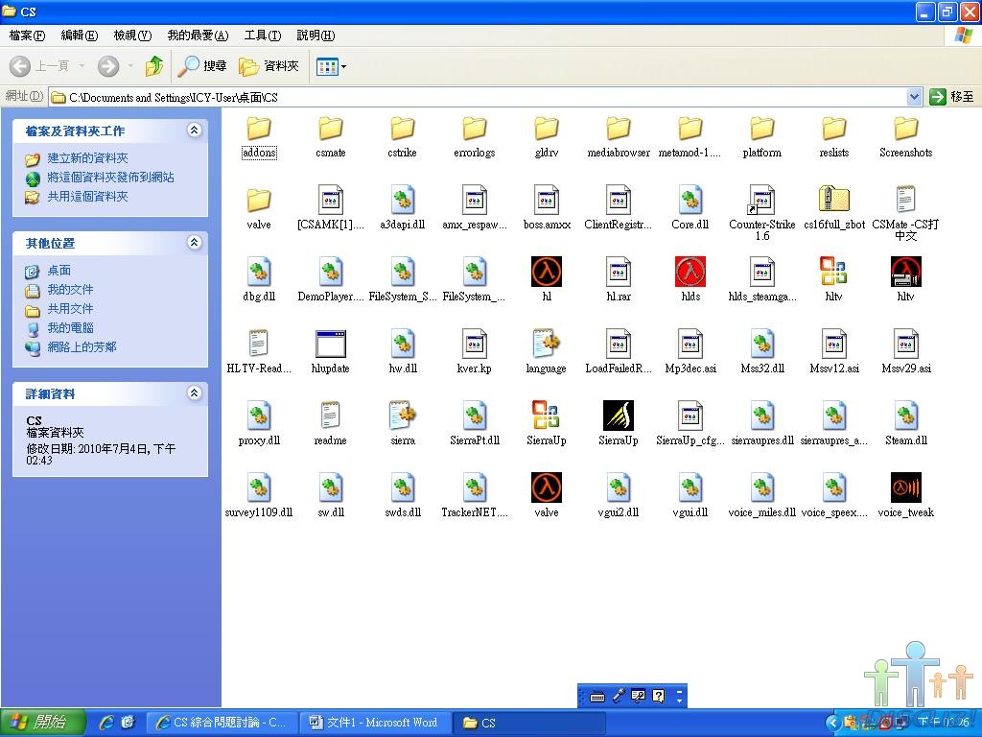Viewport: 982px width, 737px height.
Task: Switch to Microsoft Word taskbar window
Action: coord(376,723)
